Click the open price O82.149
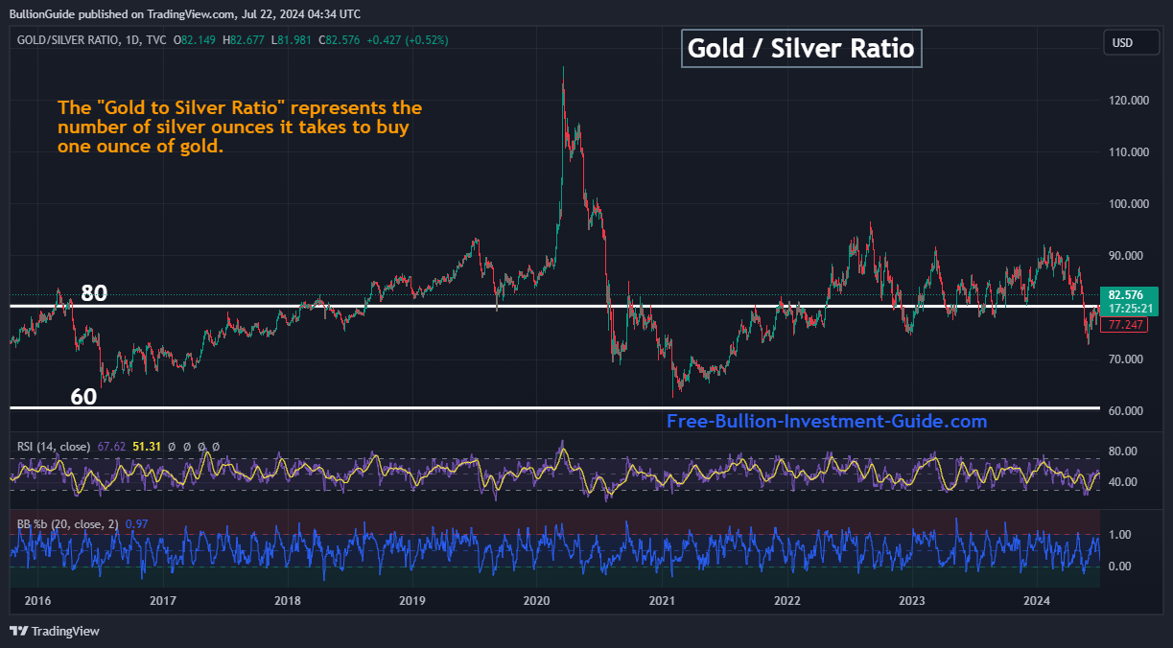Image resolution: width=1173 pixels, height=648 pixels. [196, 40]
